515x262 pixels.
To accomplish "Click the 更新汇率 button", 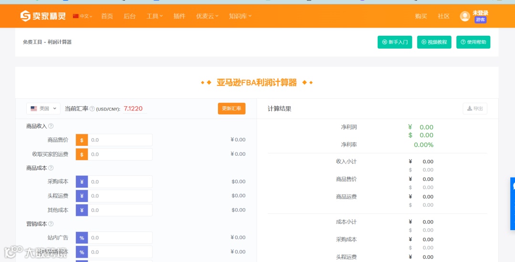I will pos(232,109).
